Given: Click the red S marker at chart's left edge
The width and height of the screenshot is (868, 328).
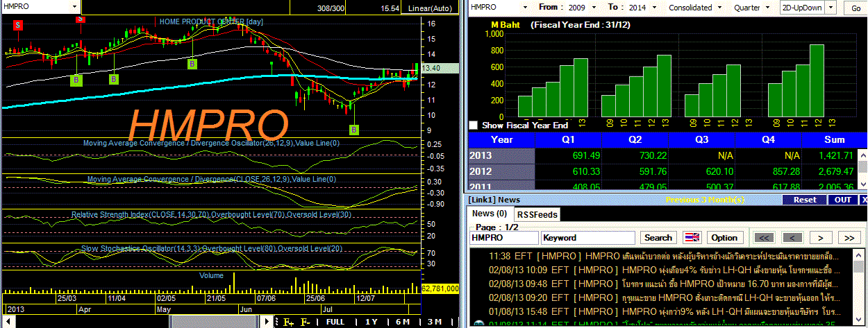Looking at the screenshot, I should coord(19,25).
